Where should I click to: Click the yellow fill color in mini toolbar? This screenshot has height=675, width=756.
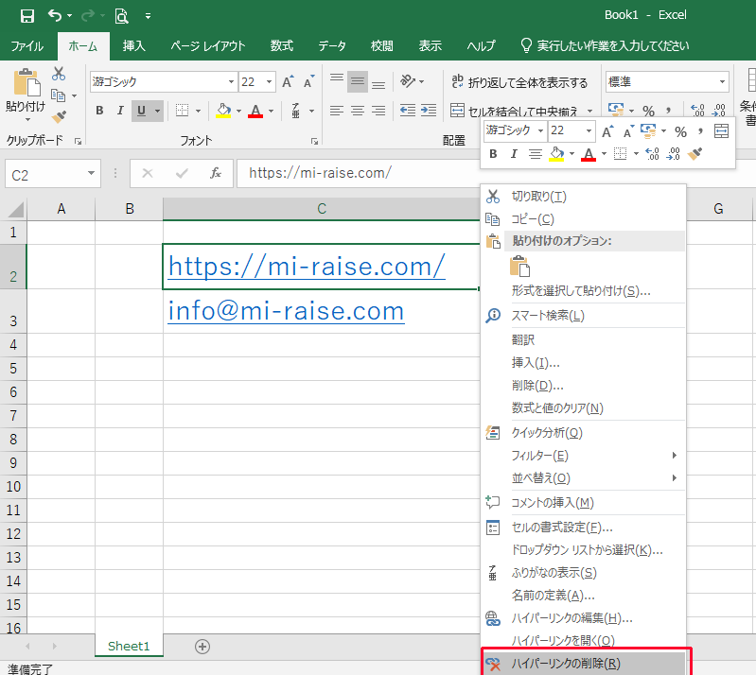click(557, 154)
